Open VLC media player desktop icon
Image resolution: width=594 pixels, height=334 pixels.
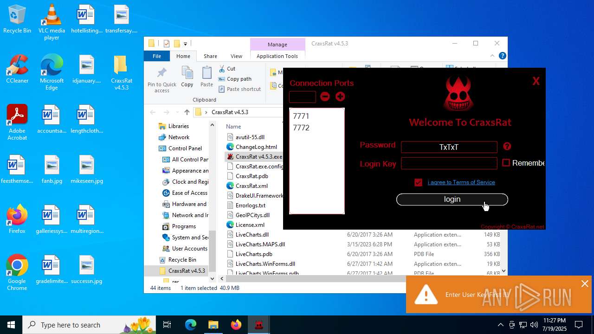(52, 22)
